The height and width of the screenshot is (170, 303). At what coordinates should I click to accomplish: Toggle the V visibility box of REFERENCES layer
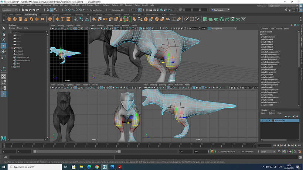point(262,121)
